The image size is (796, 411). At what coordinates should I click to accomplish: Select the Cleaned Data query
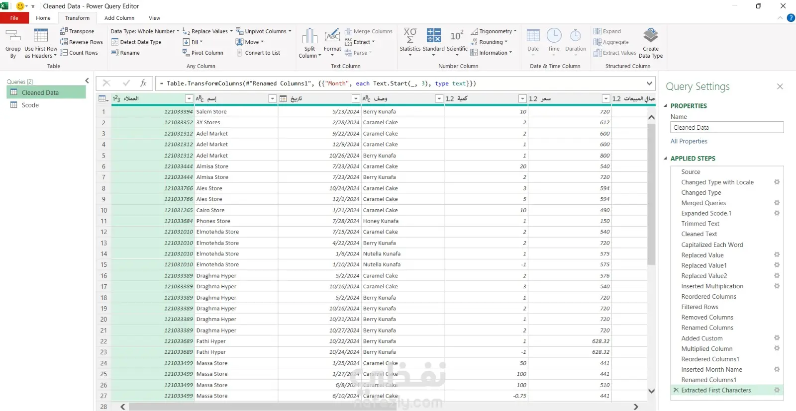(46, 92)
